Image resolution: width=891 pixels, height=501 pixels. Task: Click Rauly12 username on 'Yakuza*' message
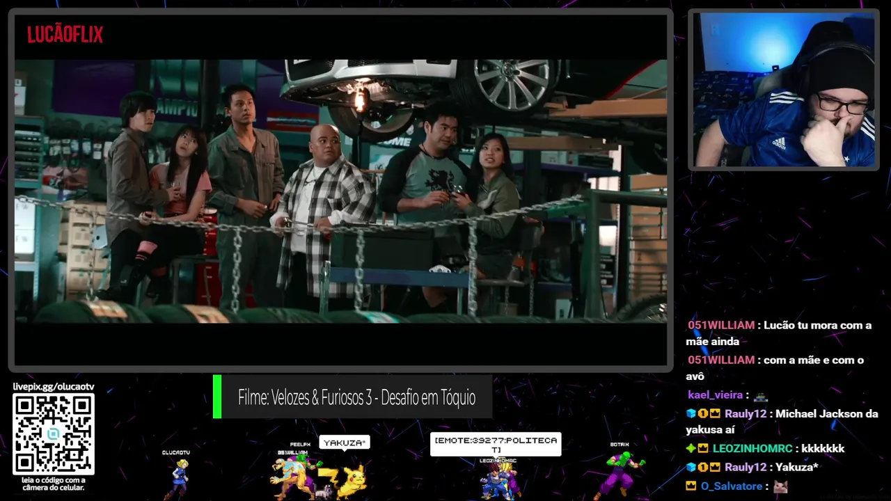pos(746,467)
